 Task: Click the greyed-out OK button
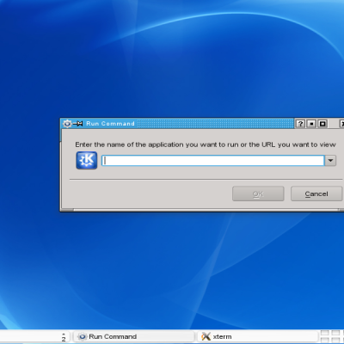tap(258, 193)
